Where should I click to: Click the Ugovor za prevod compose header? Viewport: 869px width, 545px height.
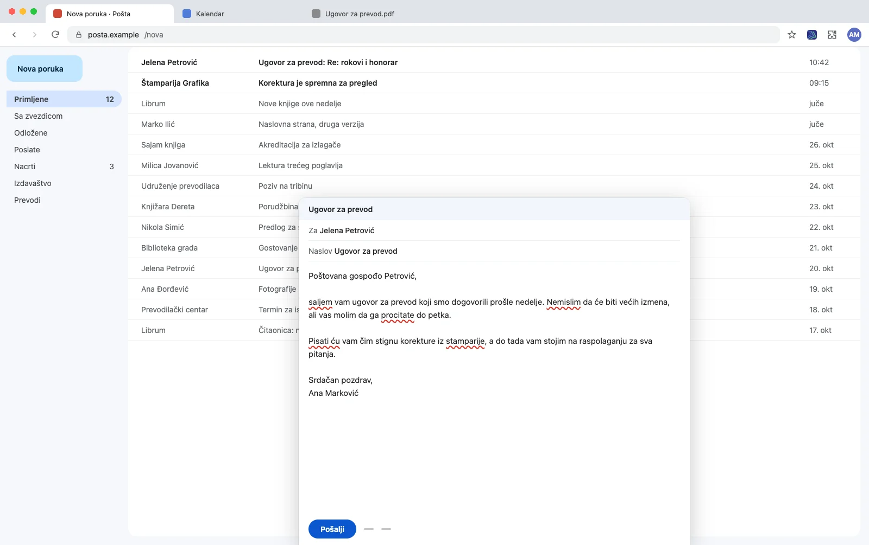(x=494, y=209)
